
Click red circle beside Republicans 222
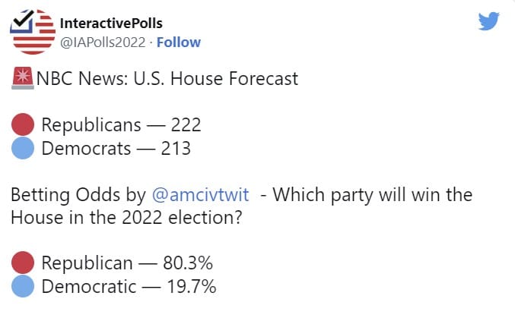click(x=24, y=124)
